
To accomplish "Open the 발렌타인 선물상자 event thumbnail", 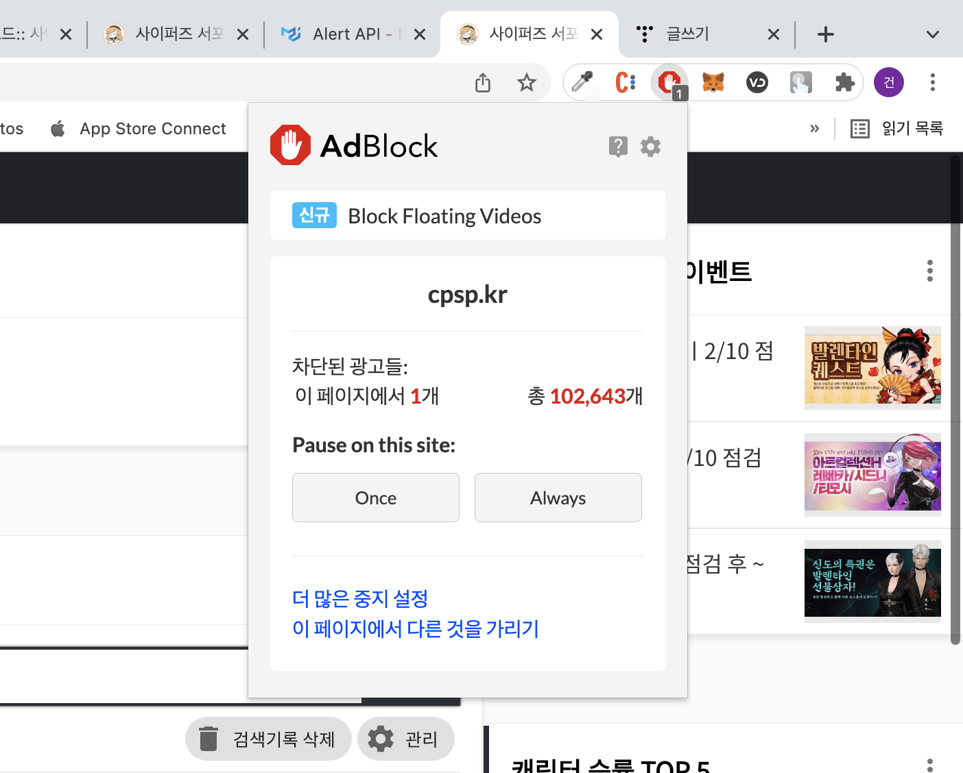I will tap(872, 581).
